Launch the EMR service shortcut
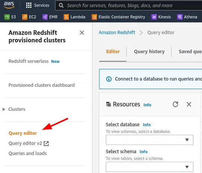Image resolution: width=202 pixels, height=173 pixels. click(50, 17)
